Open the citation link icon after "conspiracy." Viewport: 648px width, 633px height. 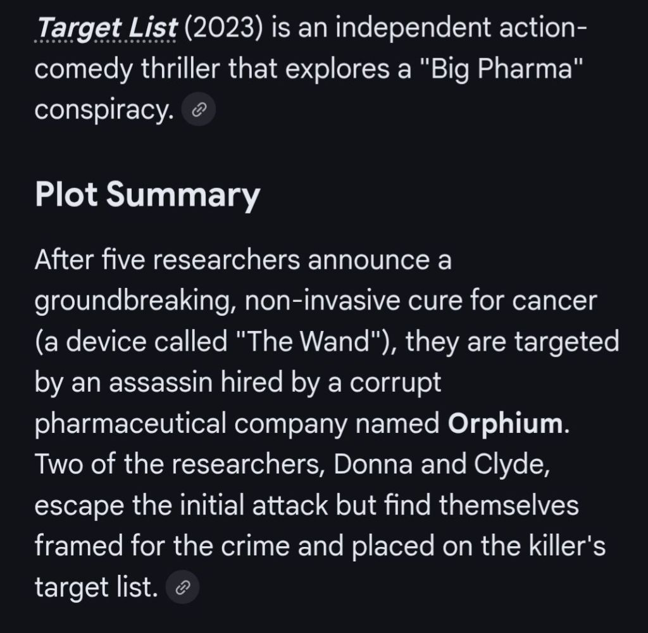(199, 111)
